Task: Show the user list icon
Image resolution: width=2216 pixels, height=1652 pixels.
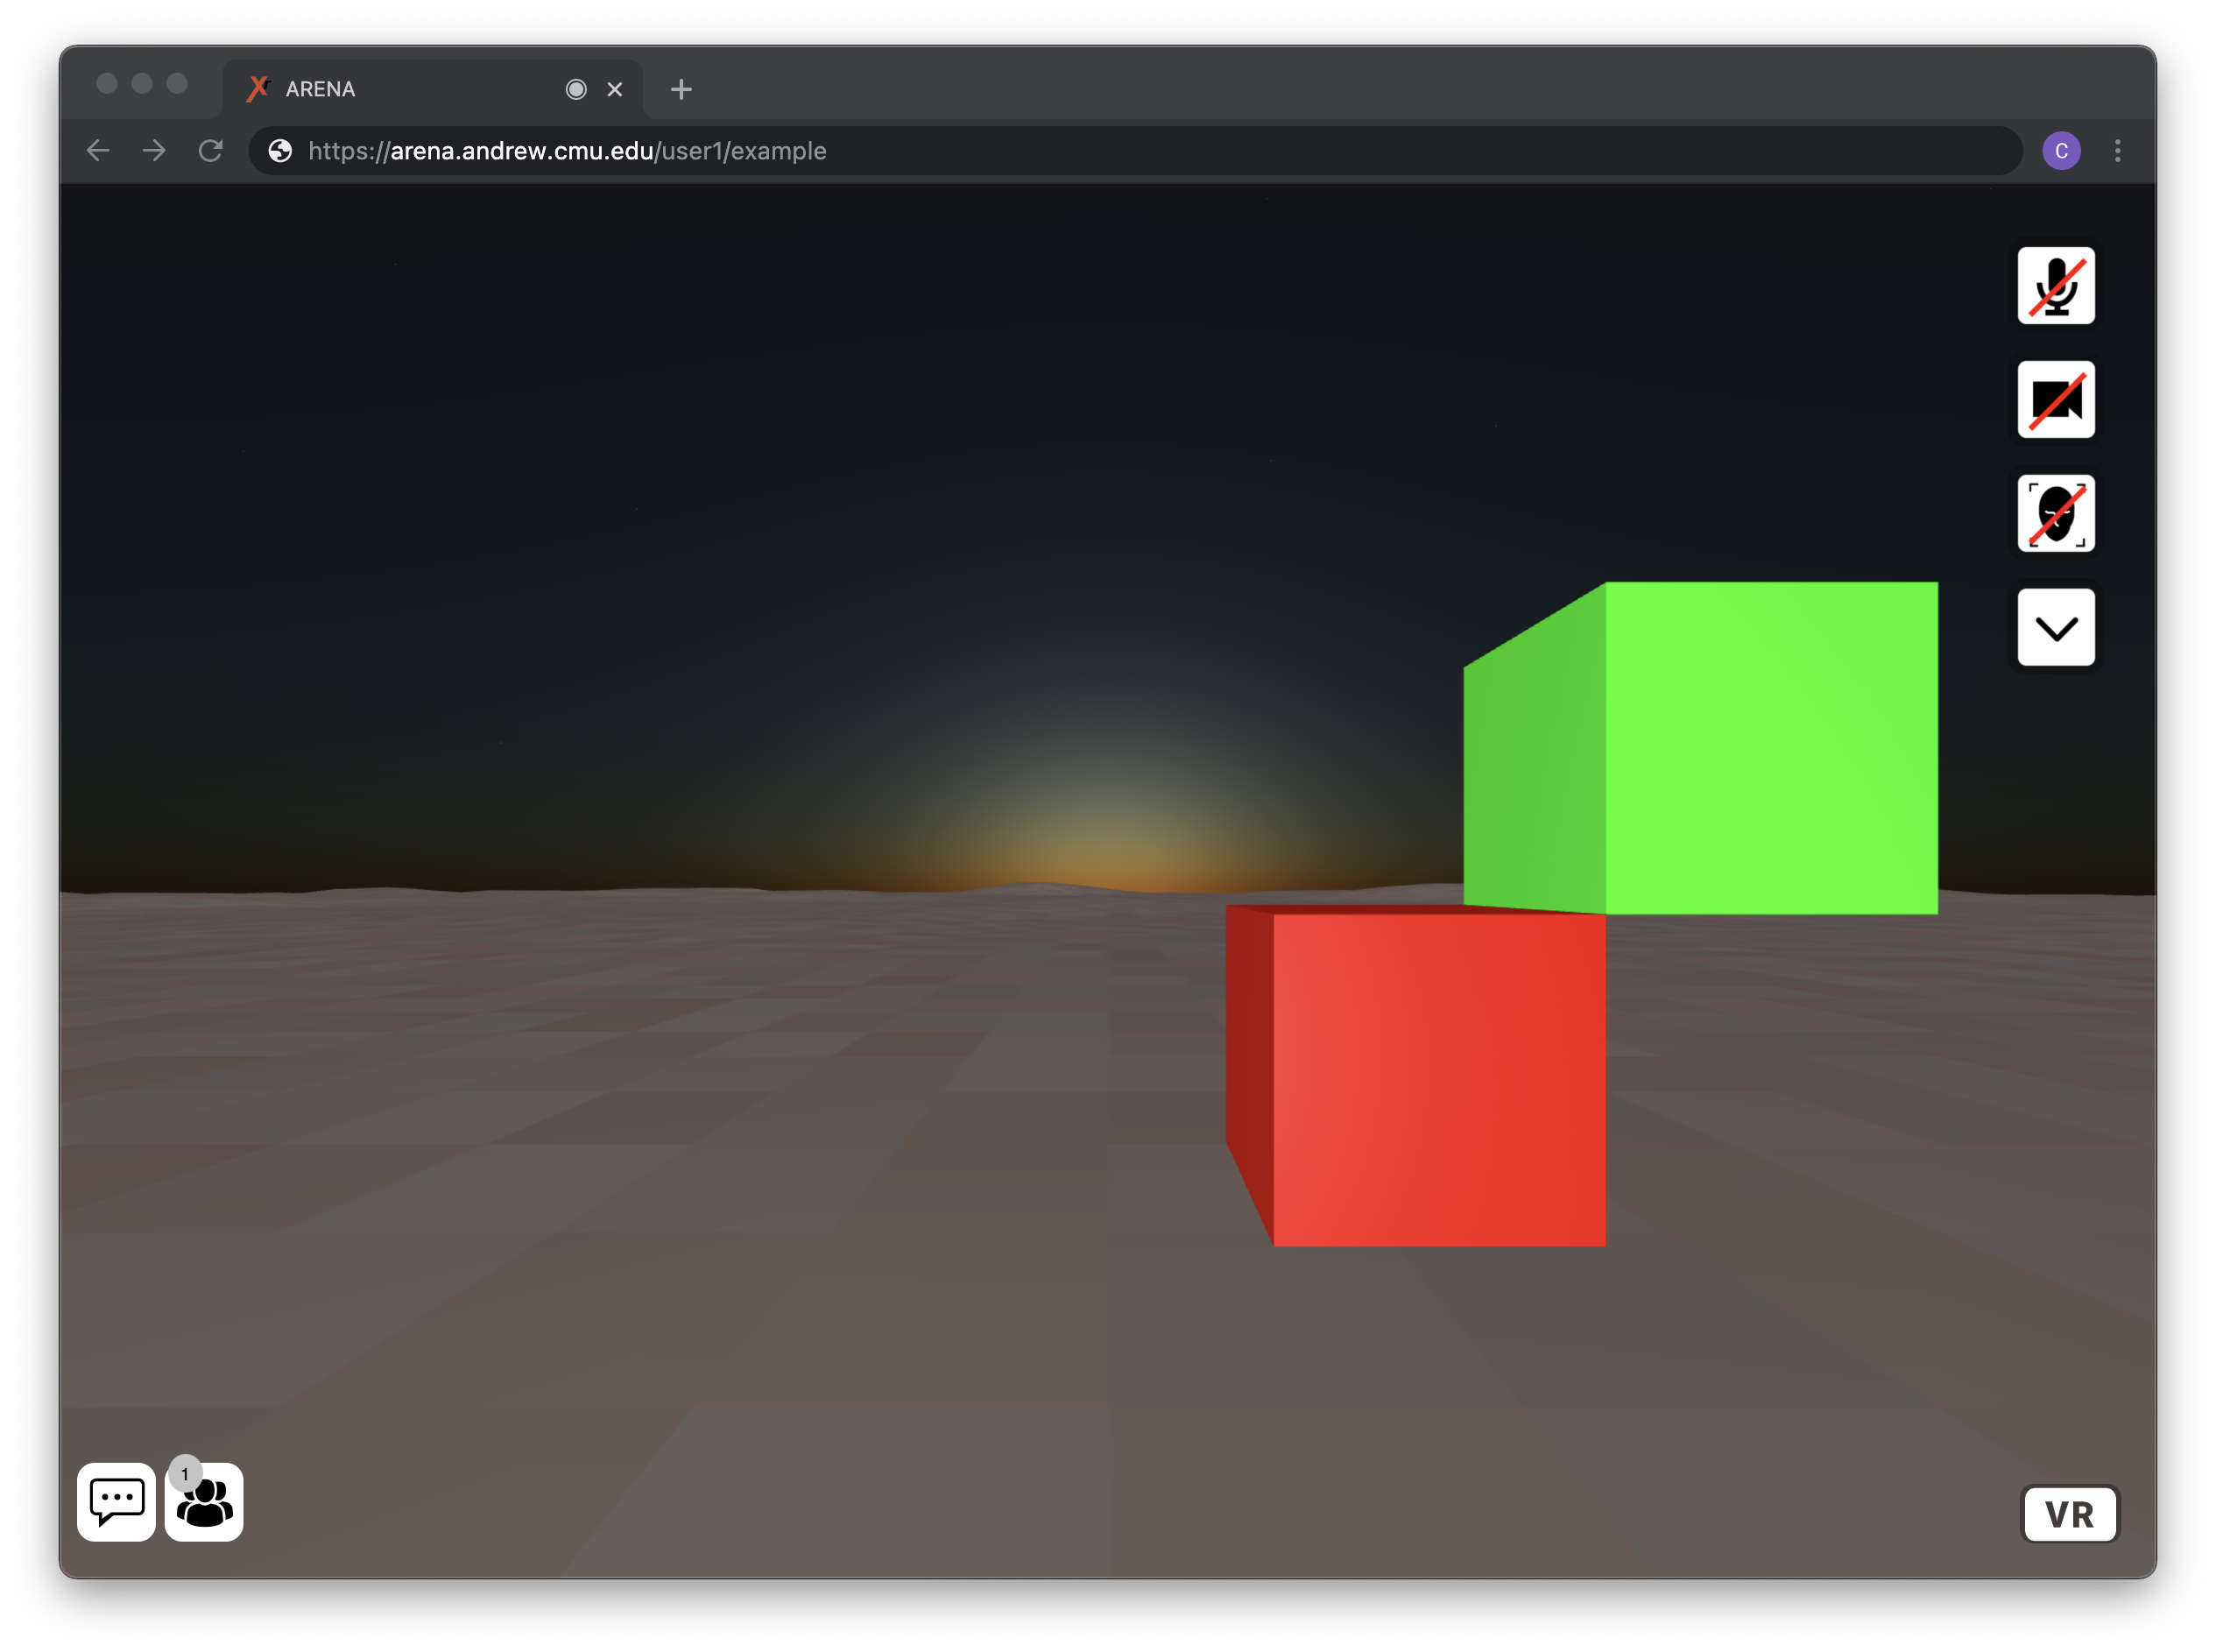Action: (x=205, y=1503)
